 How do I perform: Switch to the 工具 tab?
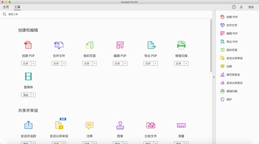coord(17,7)
